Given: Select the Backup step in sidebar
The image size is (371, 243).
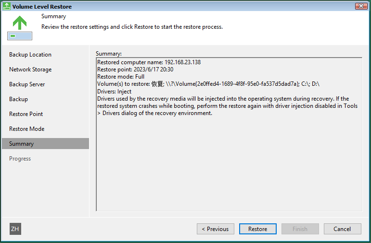Looking at the screenshot, I should point(18,99).
